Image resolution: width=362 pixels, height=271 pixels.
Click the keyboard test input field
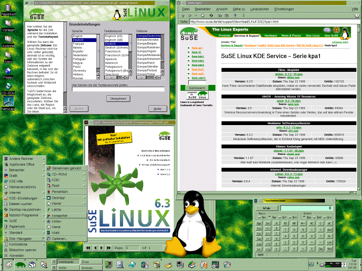[118, 89]
